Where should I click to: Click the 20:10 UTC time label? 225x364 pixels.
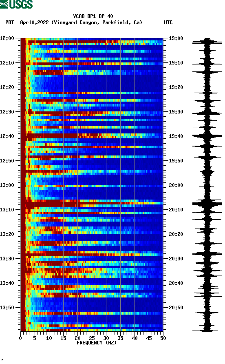point(176,210)
